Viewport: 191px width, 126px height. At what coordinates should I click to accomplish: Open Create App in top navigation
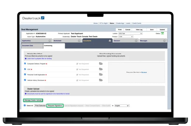121,23
